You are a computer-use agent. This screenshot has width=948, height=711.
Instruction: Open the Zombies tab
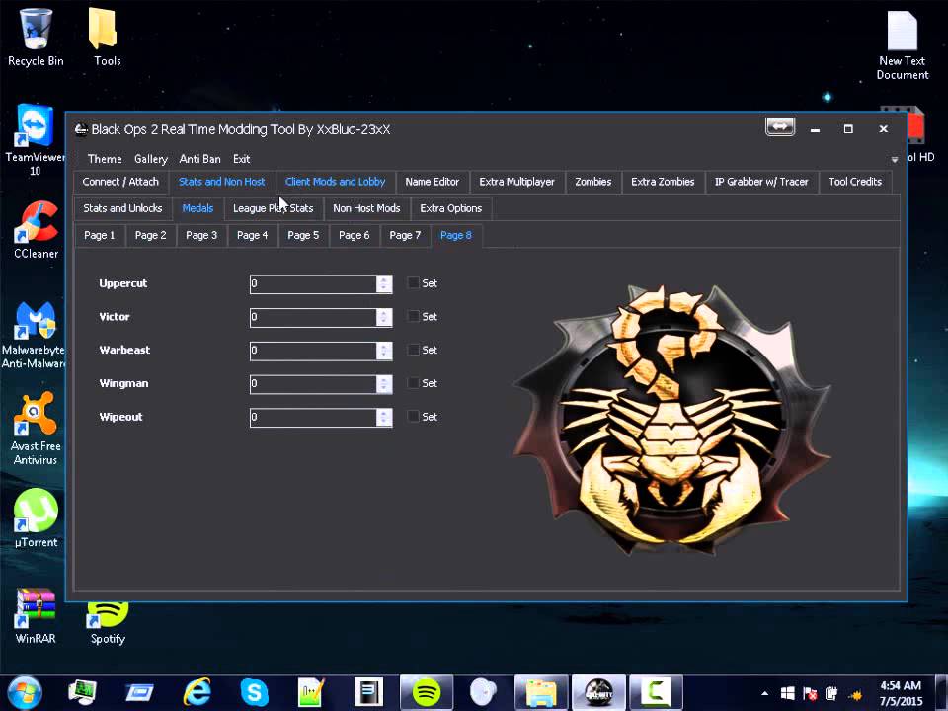click(x=593, y=182)
